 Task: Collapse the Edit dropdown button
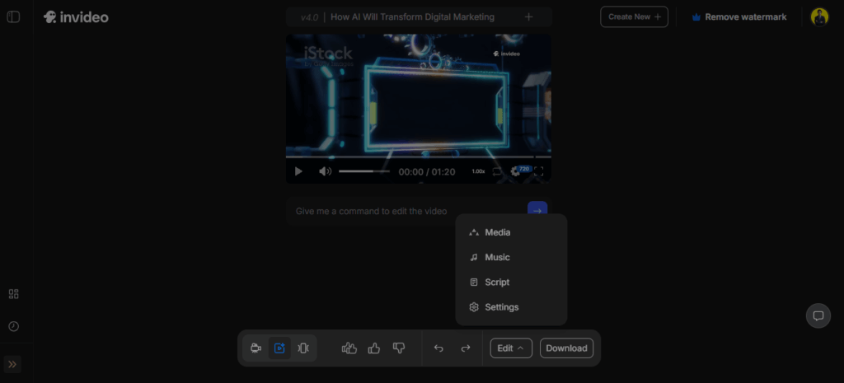[511, 348]
